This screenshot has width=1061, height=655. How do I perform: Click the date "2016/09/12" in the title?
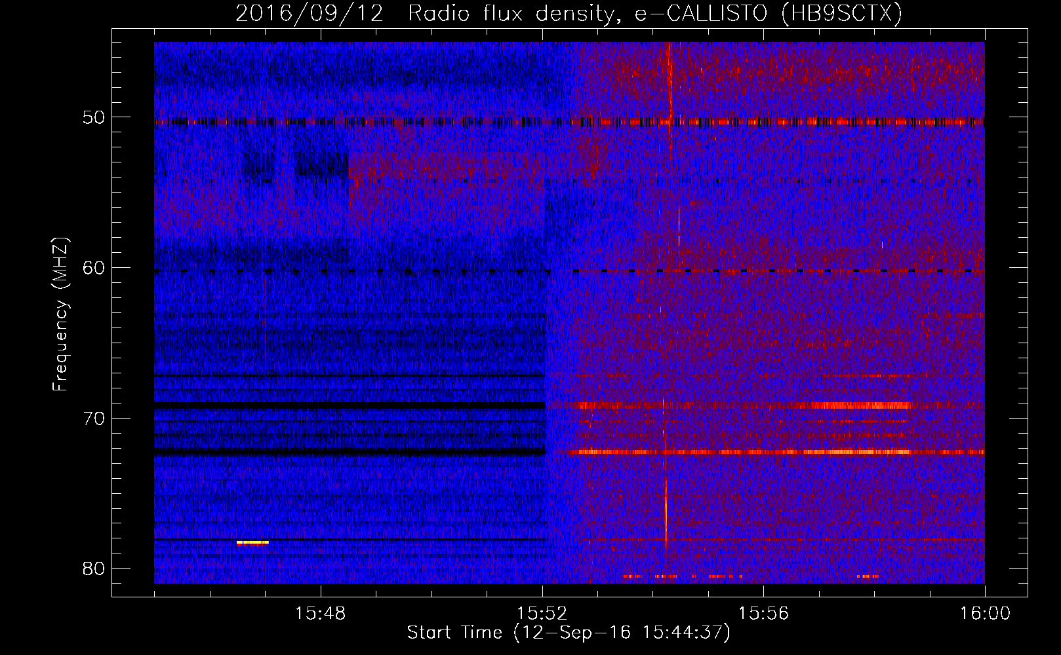(x=309, y=14)
